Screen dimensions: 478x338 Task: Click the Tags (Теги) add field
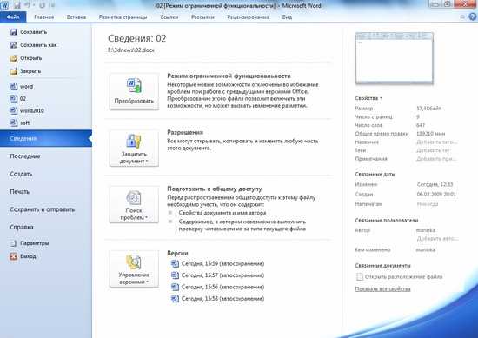click(x=433, y=150)
